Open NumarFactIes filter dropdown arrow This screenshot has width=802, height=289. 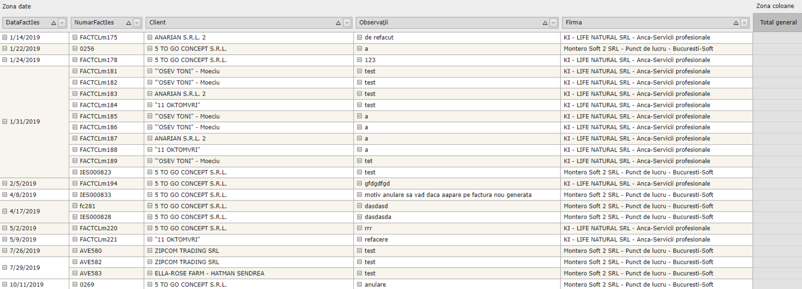[137, 23]
